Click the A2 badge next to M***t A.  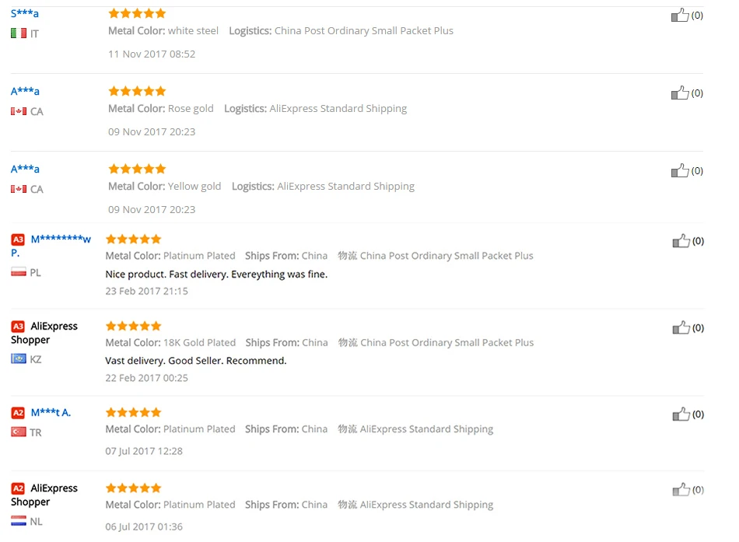pyautogui.click(x=18, y=413)
